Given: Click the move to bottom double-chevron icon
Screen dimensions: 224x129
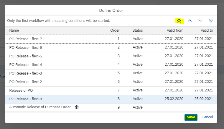Looking at the screenshot, I should click(211, 21).
